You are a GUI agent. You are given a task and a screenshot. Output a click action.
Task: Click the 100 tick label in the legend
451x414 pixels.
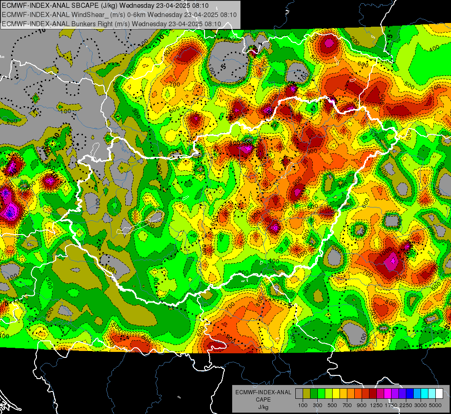pyautogui.click(x=303, y=405)
